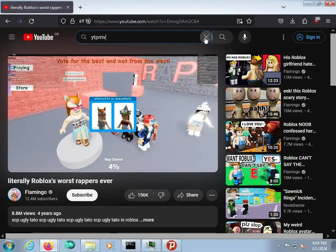Screen dimensions: 336x252
Task: Reload the page with the refresh icon
Action: [x=31, y=21]
